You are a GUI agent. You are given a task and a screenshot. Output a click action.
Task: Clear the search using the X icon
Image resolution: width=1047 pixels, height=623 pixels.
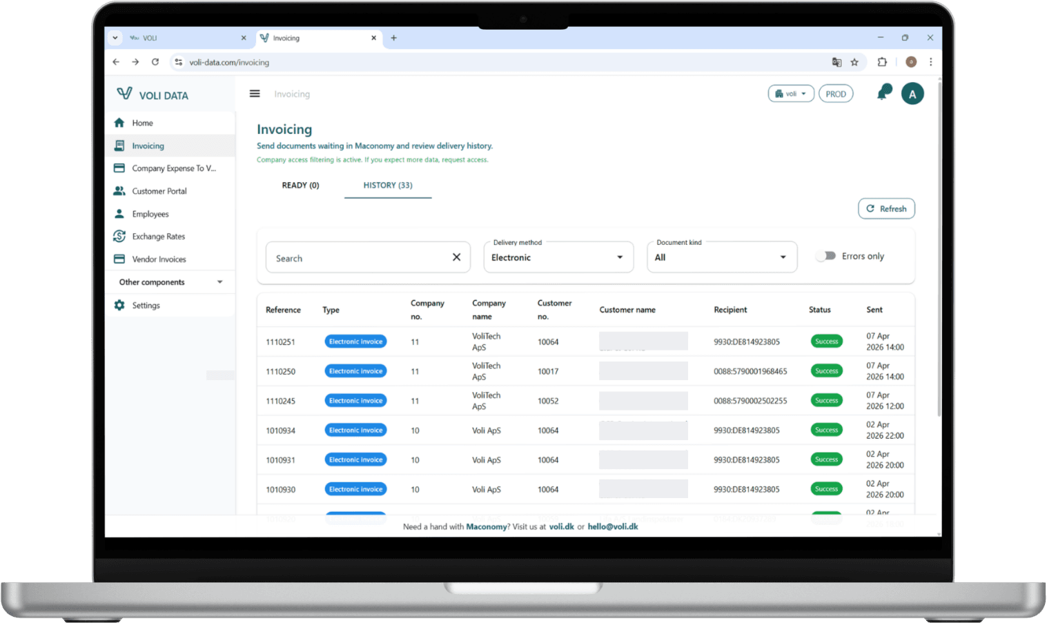point(456,257)
